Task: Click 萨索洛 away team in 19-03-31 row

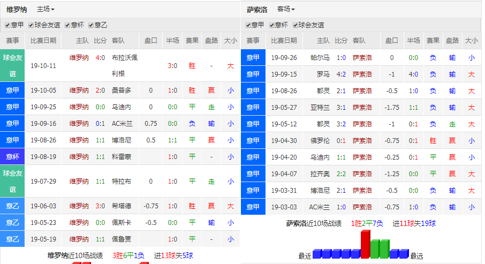Action: [362, 190]
